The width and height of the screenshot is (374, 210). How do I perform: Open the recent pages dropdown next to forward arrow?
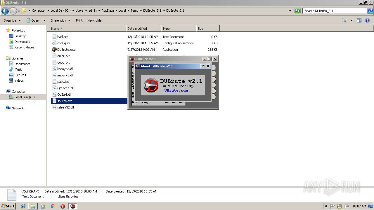(19, 11)
